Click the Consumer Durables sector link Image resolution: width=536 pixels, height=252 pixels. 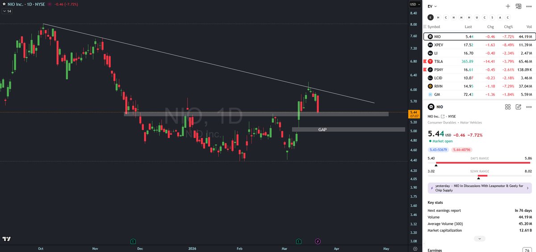(x=441, y=122)
